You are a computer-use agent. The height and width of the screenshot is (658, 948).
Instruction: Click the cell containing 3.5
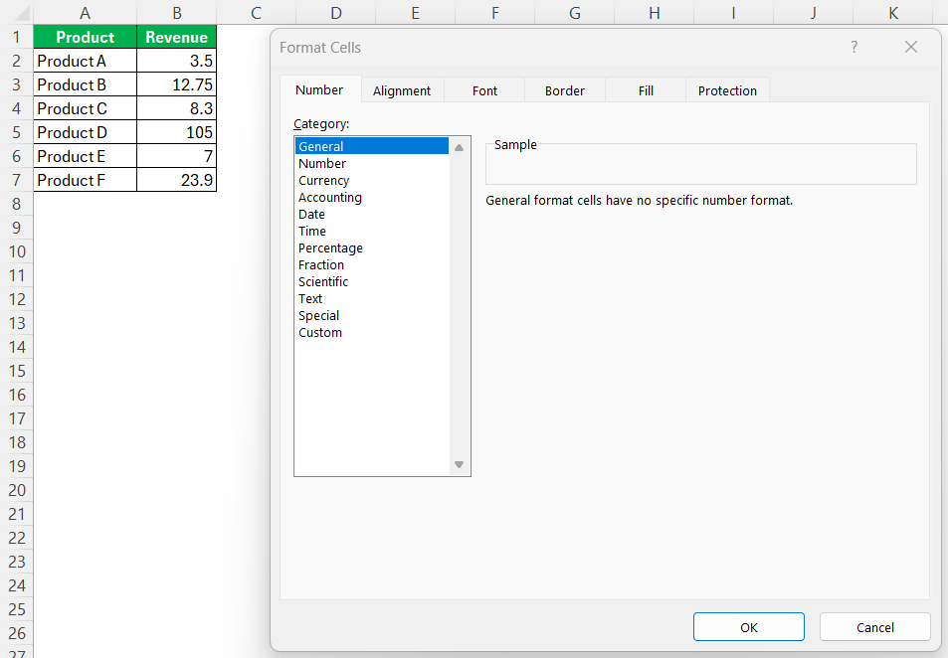coord(176,61)
